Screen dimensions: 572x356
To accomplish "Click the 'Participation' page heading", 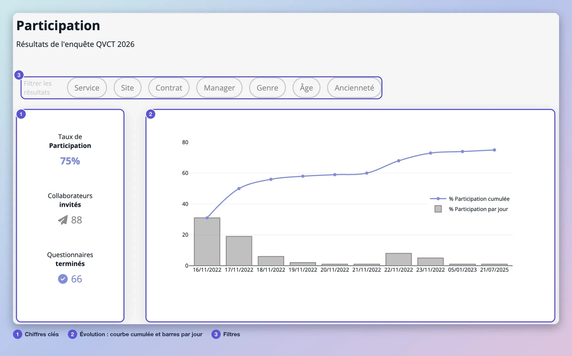I will click(x=58, y=26).
